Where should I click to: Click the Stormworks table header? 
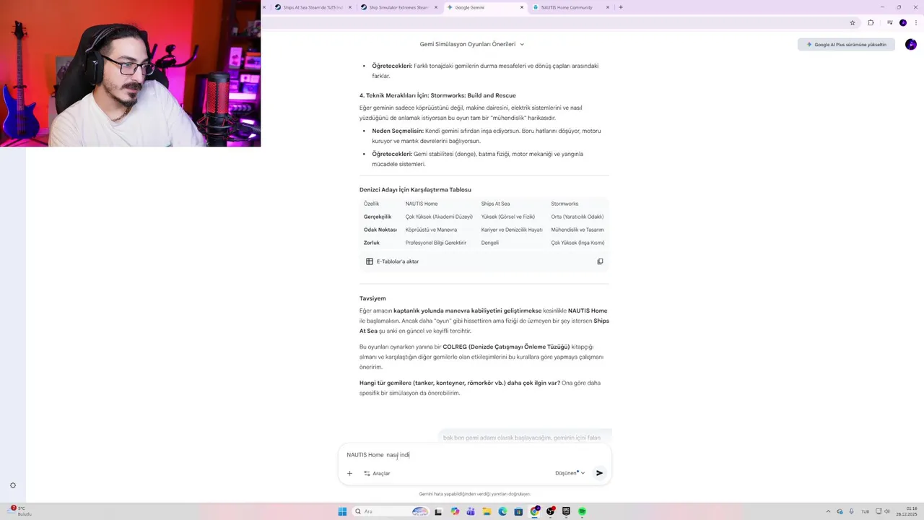[x=565, y=204]
